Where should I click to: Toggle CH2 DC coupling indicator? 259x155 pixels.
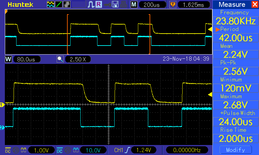[60, 150]
